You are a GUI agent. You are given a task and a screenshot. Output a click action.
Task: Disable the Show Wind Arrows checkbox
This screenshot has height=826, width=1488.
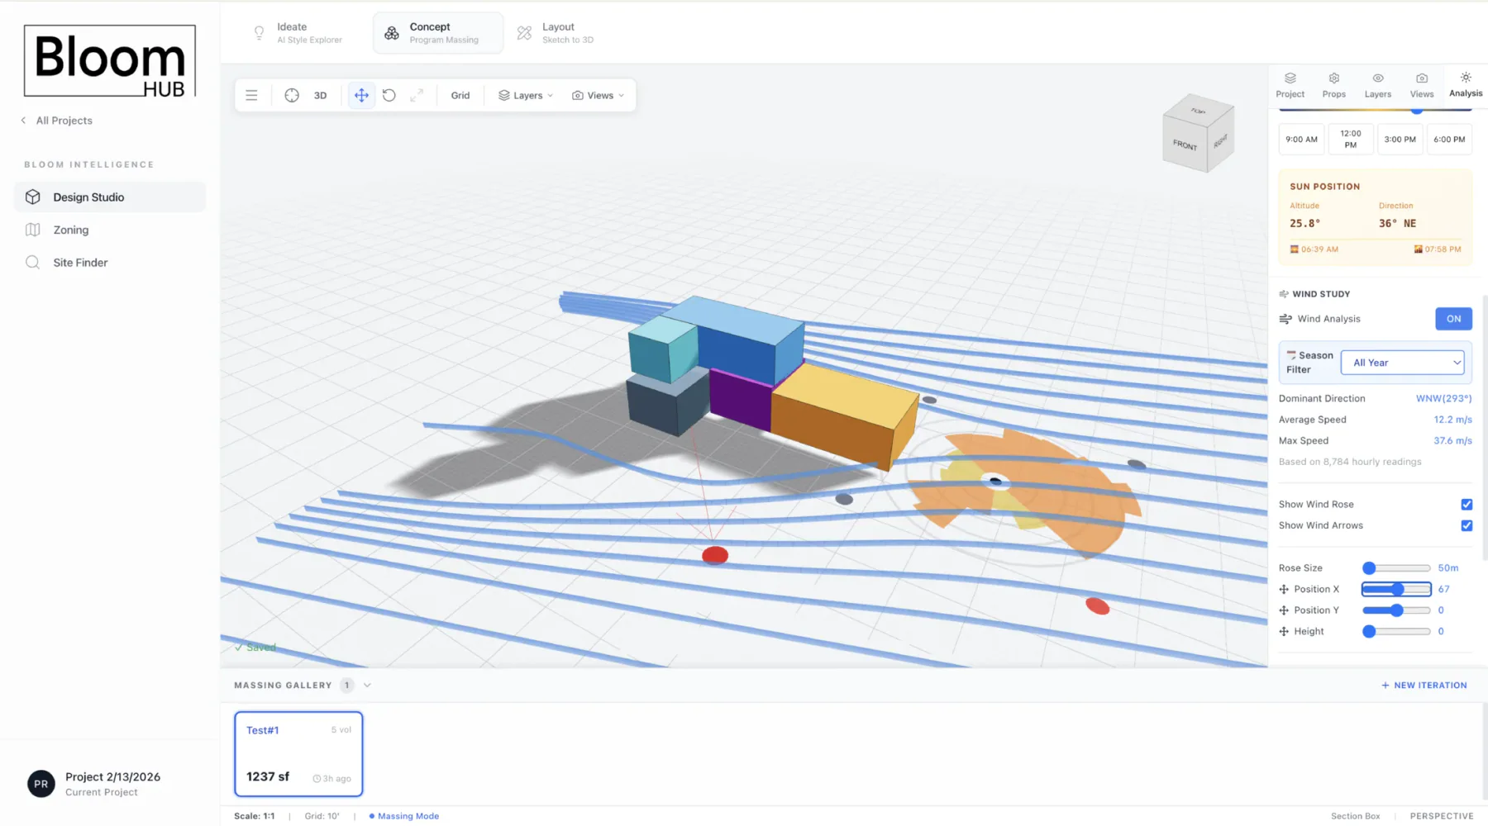1466,525
